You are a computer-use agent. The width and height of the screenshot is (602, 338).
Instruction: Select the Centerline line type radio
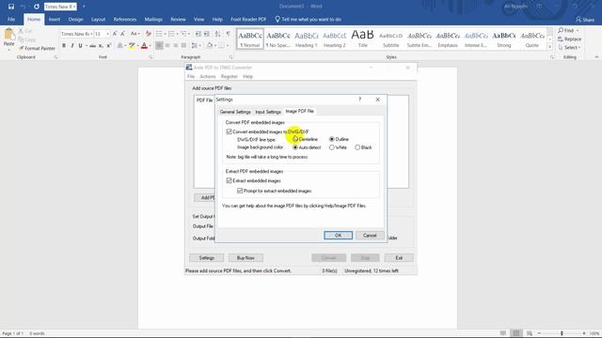295,139
